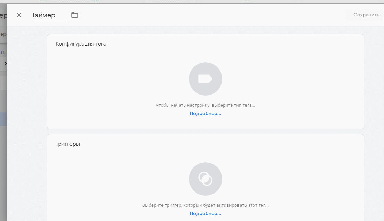The height and width of the screenshot is (221, 384).
Task: Click the X to close the tag editor
Action: tap(19, 15)
